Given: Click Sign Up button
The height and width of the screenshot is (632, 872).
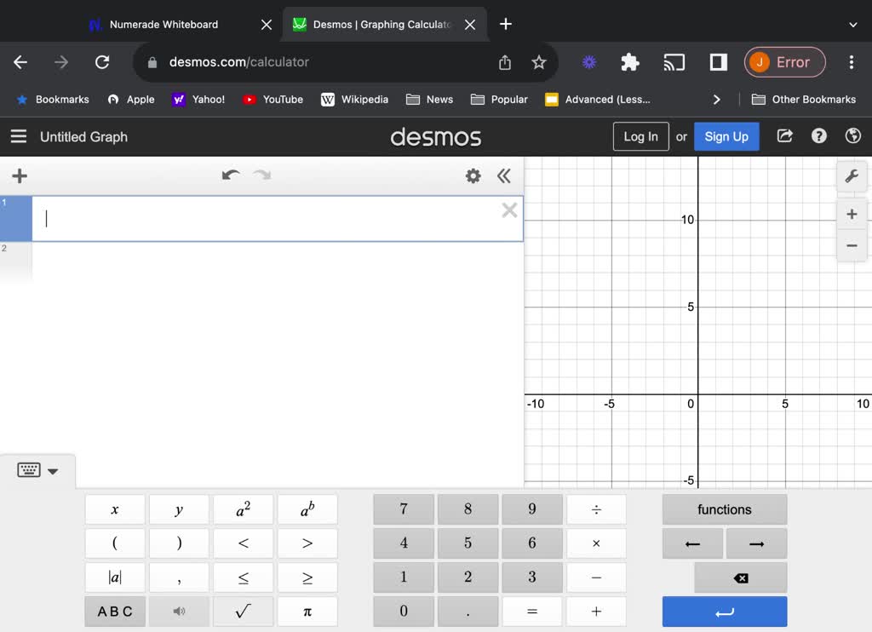Looking at the screenshot, I should pyautogui.click(x=726, y=136).
